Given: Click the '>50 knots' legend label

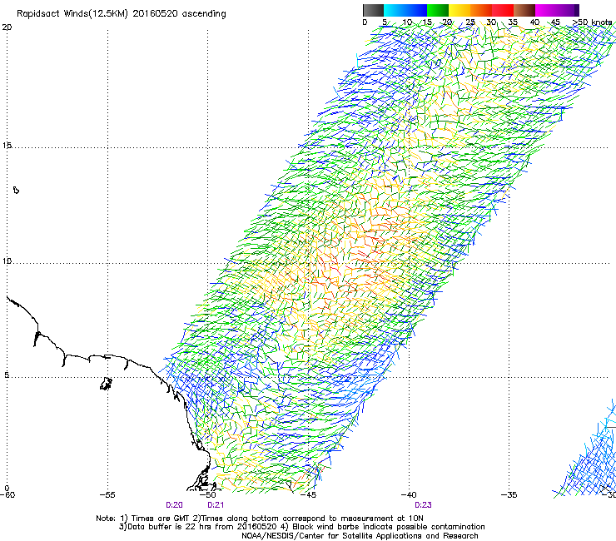Looking at the screenshot, I should coord(592,22).
